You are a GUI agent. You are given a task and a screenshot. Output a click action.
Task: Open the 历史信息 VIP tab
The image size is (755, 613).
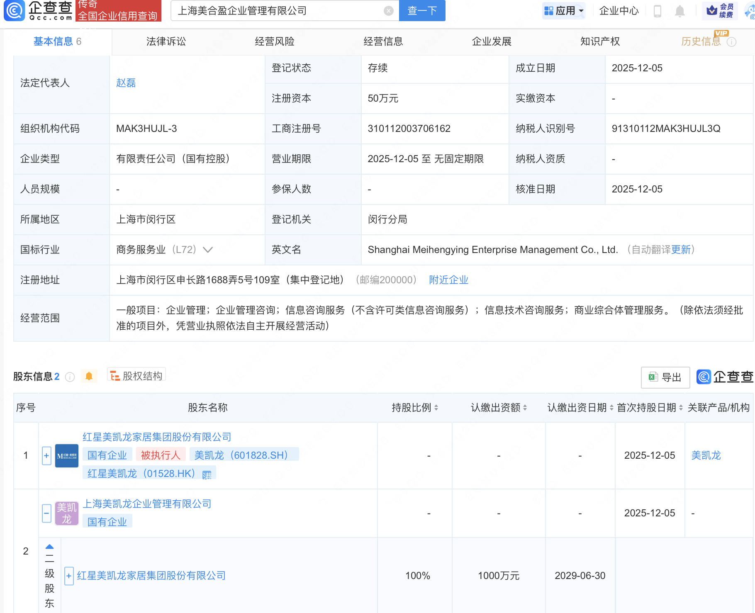pyautogui.click(x=701, y=41)
